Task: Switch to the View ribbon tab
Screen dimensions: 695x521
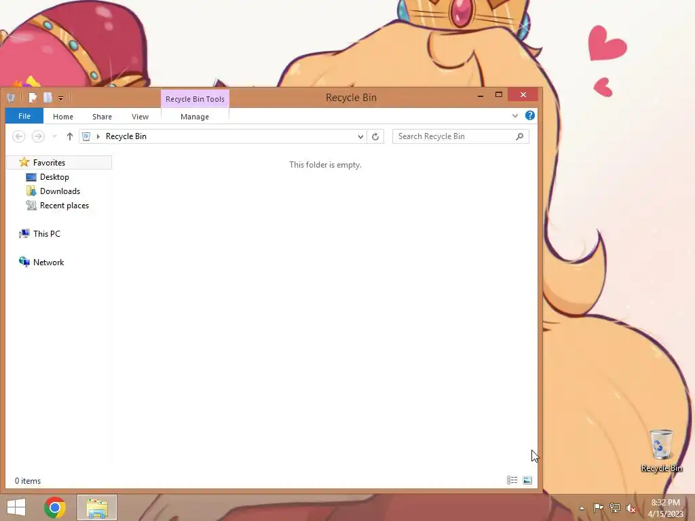Action: coord(140,117)
